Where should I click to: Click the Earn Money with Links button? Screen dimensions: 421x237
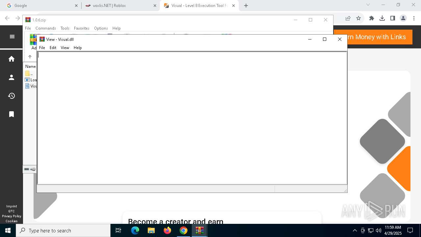click(373, 37)
